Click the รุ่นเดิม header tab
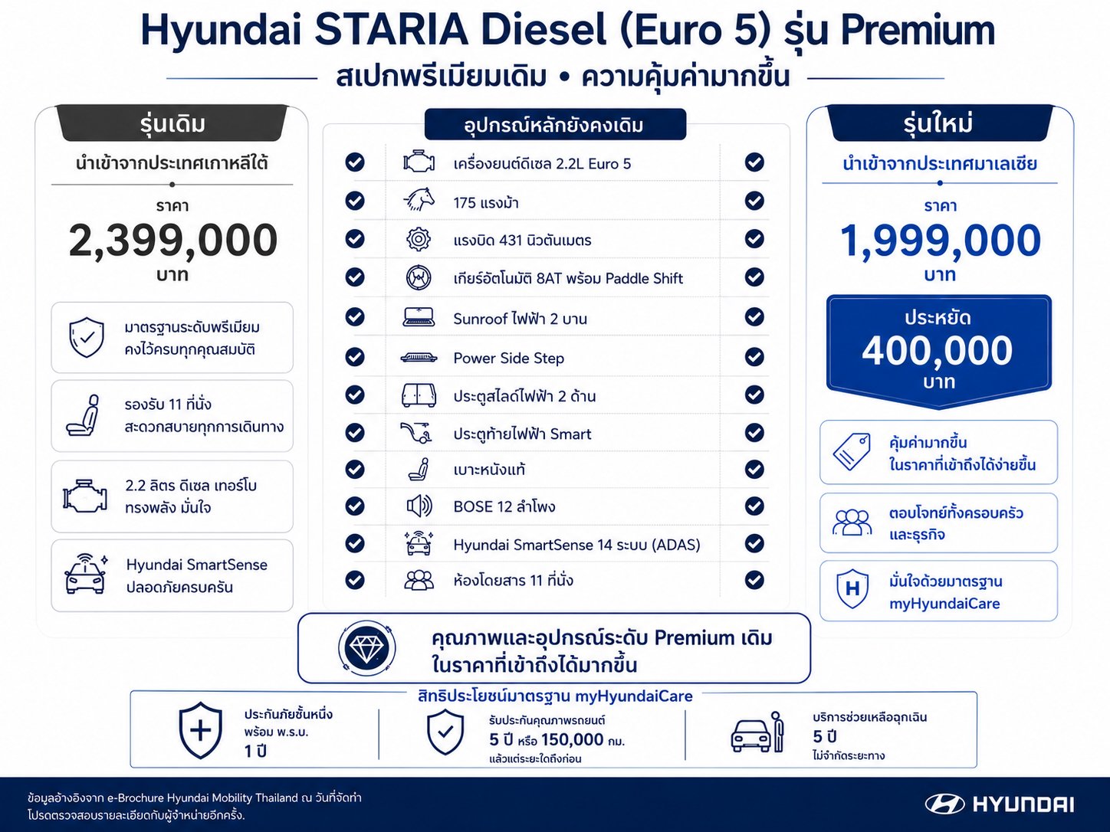 172,123
